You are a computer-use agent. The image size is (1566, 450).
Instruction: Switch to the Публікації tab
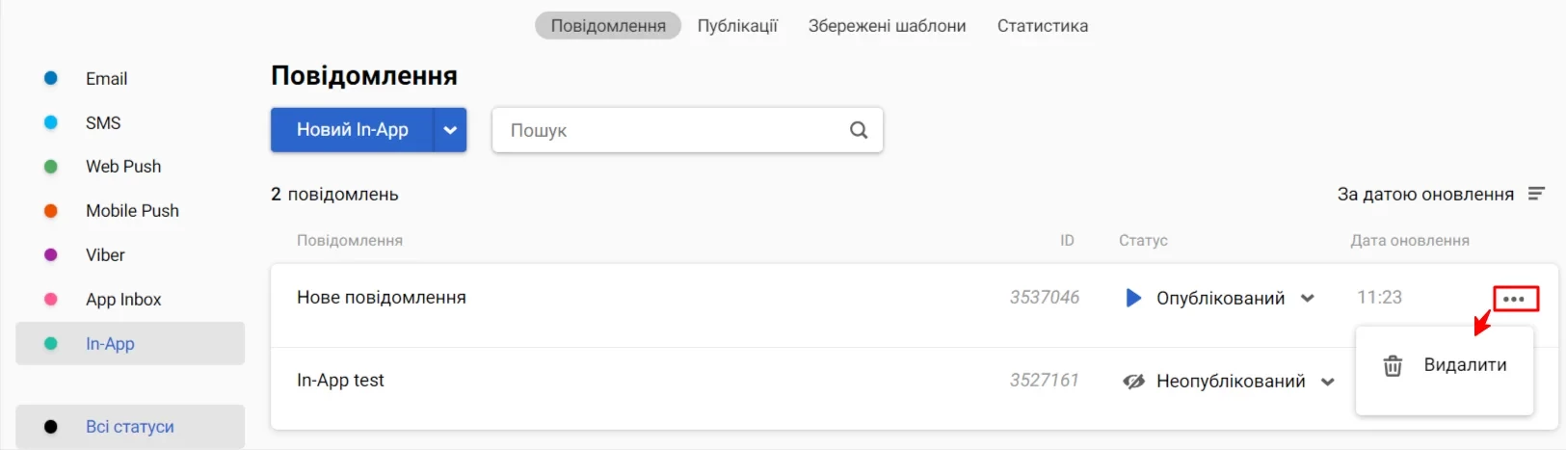coord(737,26)
